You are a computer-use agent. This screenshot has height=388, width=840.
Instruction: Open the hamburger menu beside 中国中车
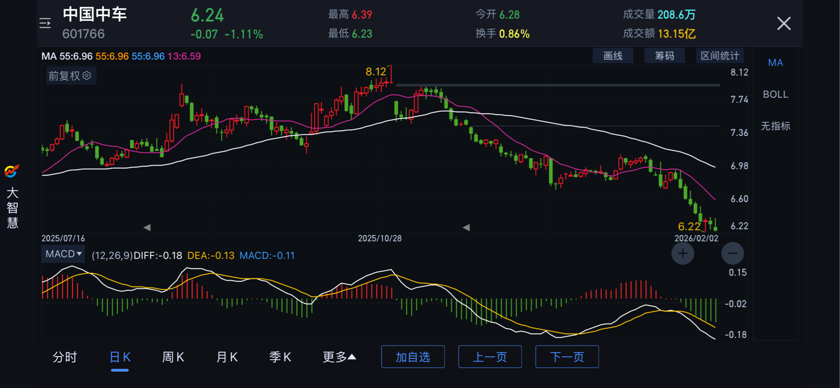pos(45,23)
